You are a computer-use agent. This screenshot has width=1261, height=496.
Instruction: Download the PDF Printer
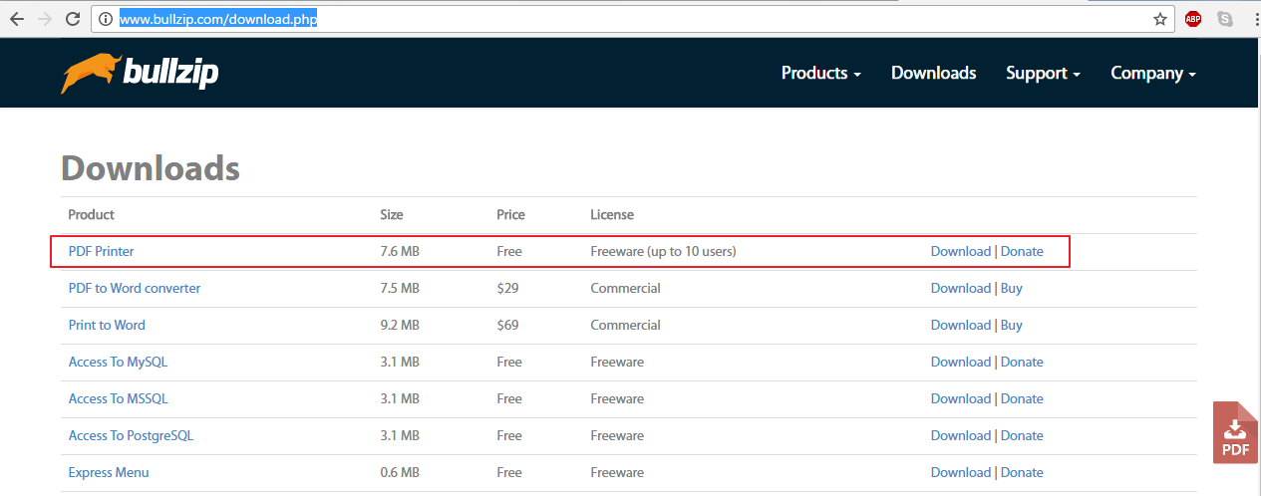[960, 251]
